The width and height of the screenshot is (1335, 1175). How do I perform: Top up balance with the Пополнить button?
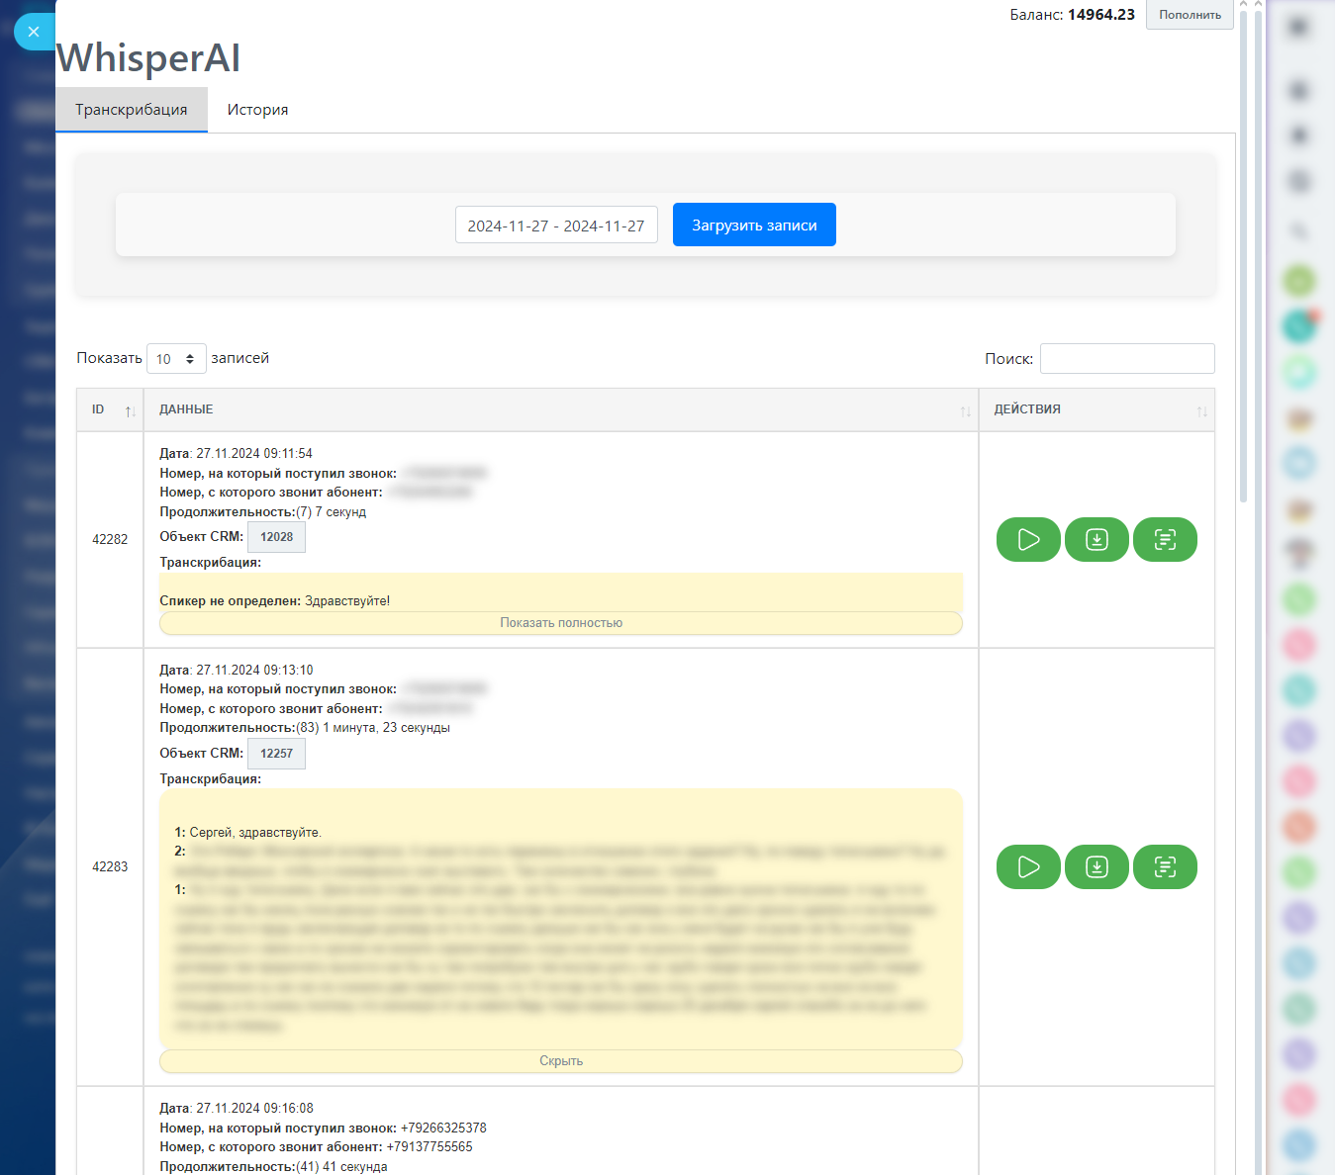[1190, 15]
